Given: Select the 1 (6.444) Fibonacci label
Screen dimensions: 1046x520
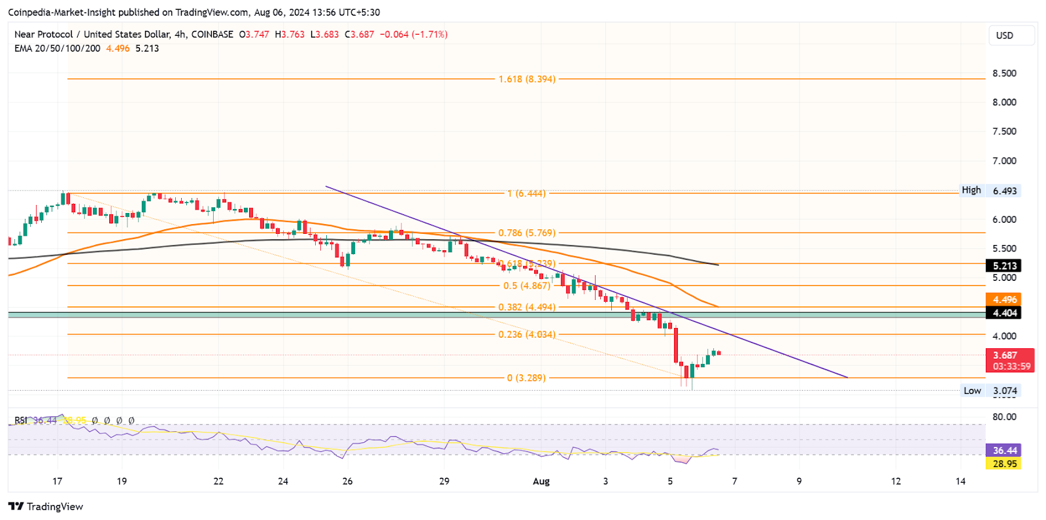Looking at the screenshot, I should click(x=526, y=193).
